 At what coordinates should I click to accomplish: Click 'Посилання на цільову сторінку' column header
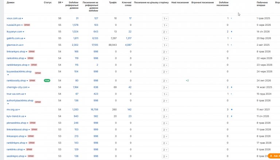click(x=151, y=3)
